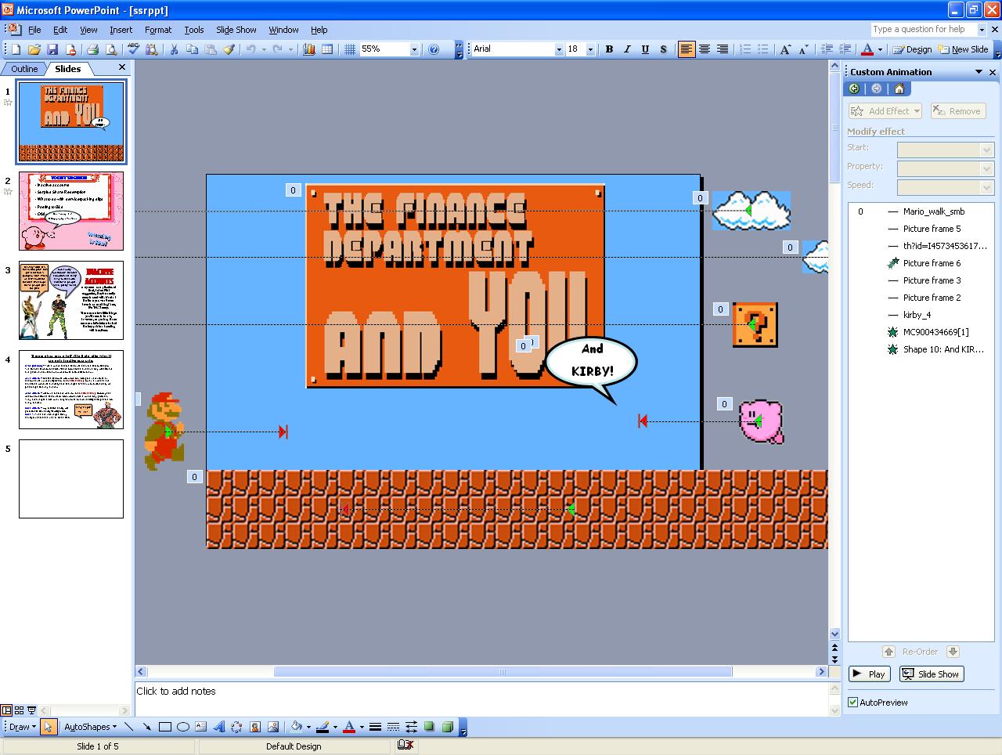Open the Draw menu dropdown
The image size is (1002, 755).
[x=22, y=727]
